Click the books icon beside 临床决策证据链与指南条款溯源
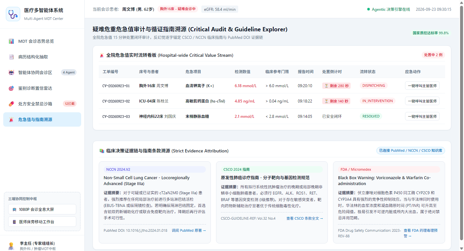This screenshot has height=251, width=464. [x=102, y=151]
